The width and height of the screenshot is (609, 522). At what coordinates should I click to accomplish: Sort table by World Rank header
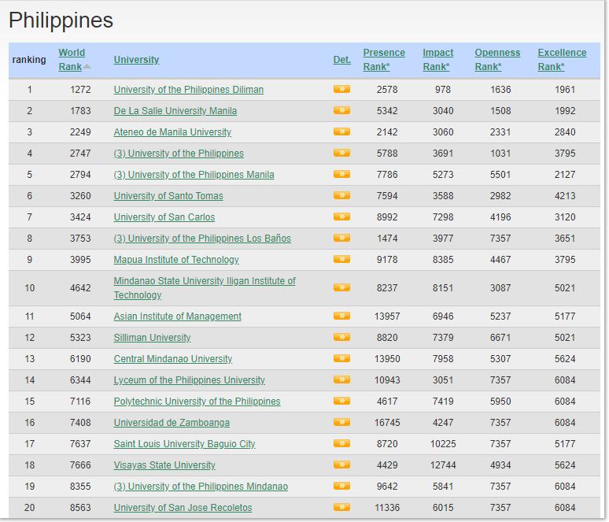pos(72,60)
